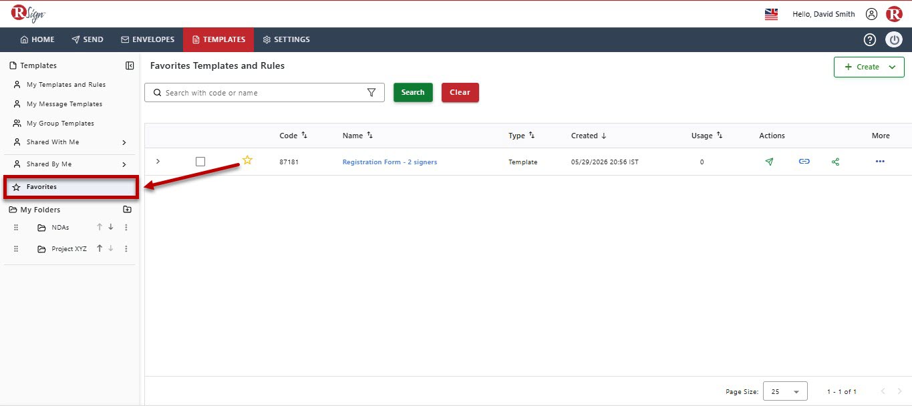The height and width of the screenshot is (406, 912).
Task: Click the share icon in Actions column
Action: (835, 162)
